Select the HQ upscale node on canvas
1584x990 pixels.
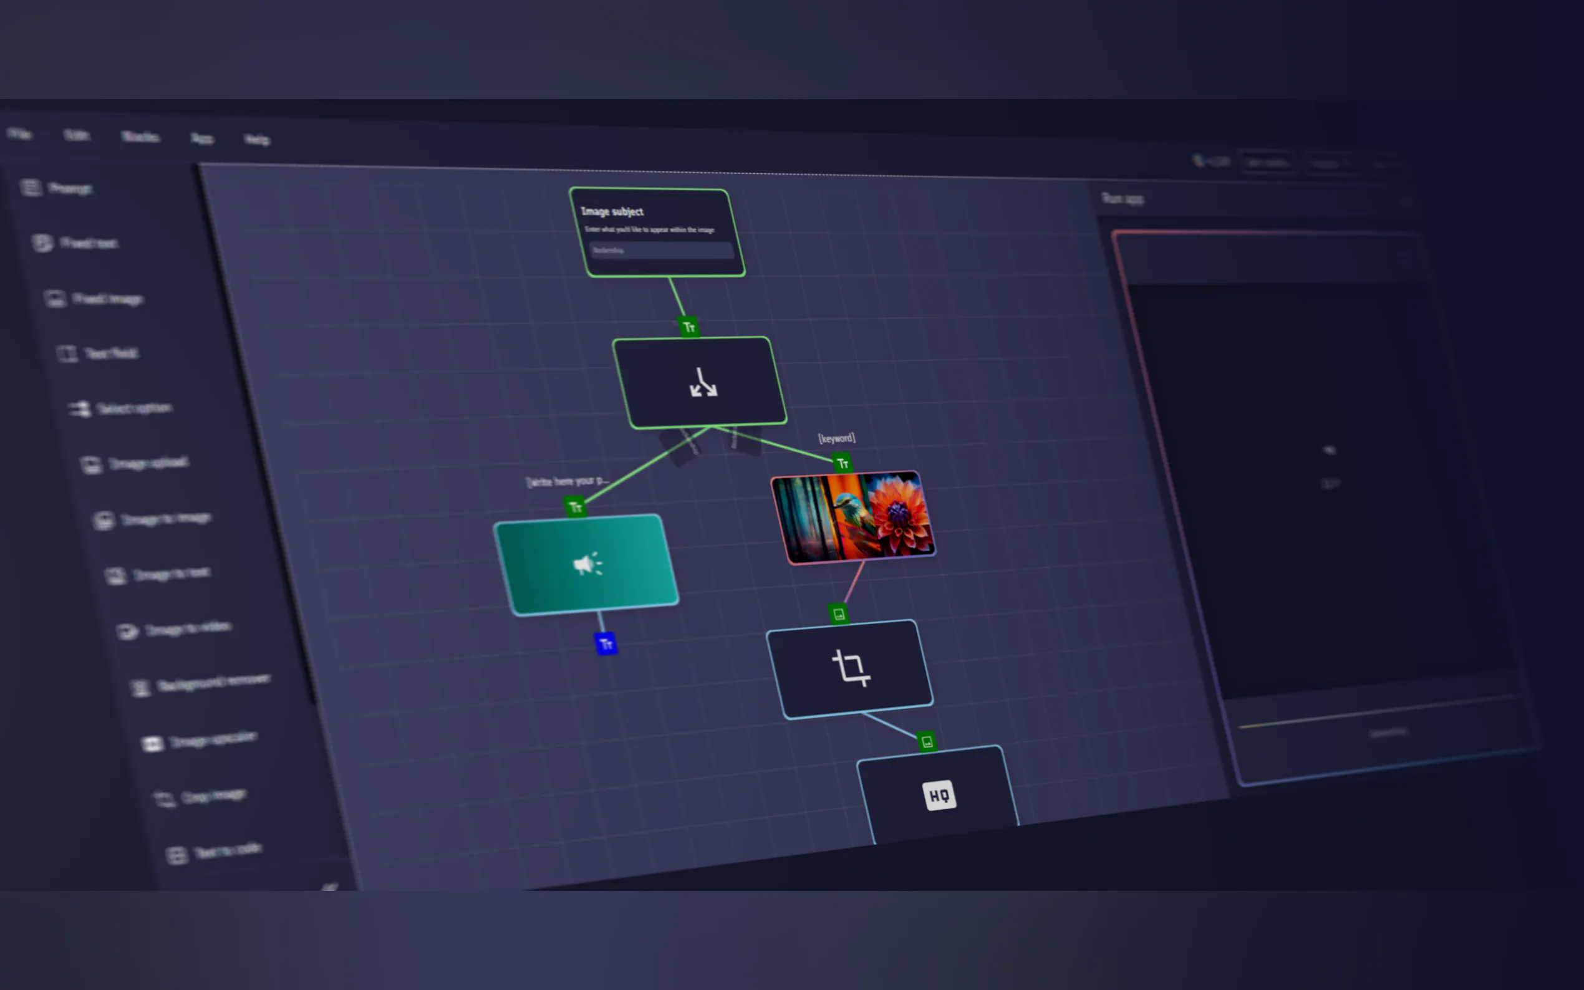tap(939, 795)
